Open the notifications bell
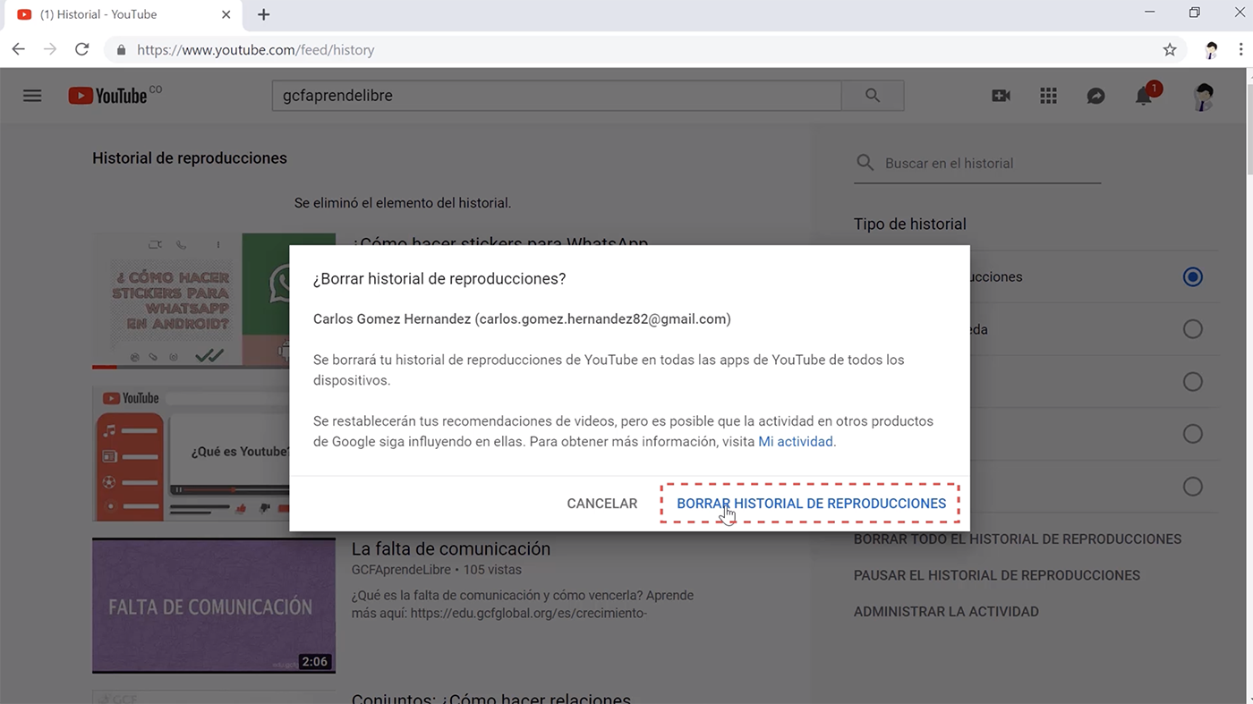 coord(1145,95)
